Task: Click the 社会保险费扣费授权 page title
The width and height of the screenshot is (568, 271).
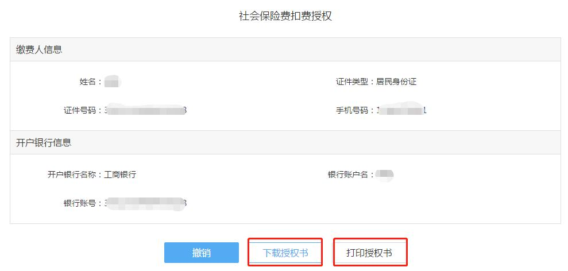Action: coord(285,16)
